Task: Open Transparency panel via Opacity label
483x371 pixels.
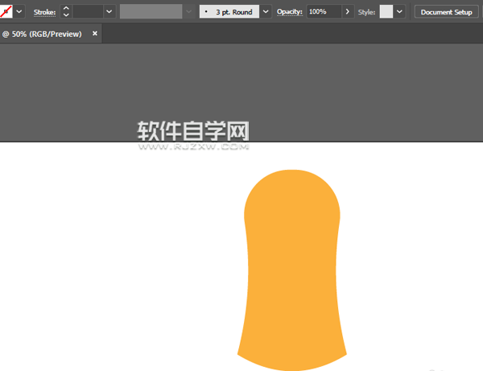Action: 290,13
